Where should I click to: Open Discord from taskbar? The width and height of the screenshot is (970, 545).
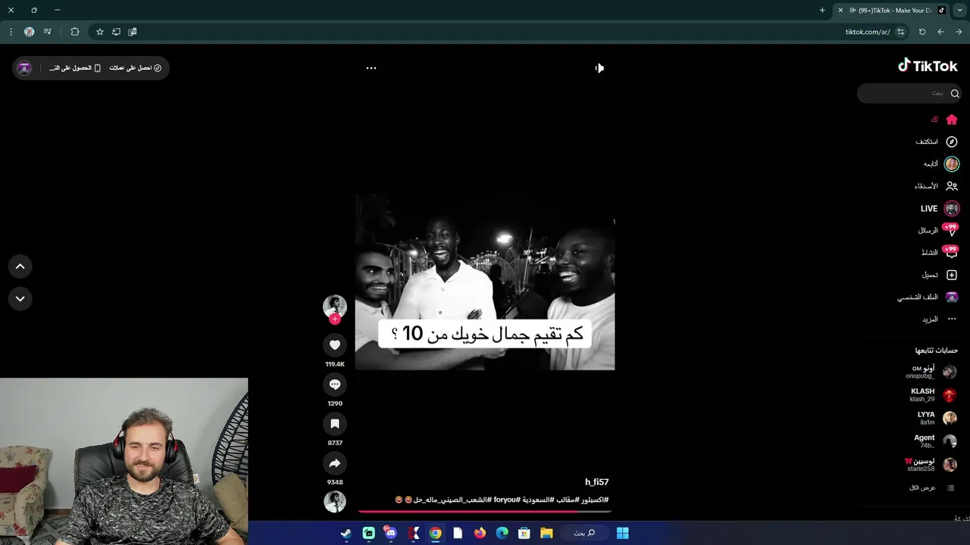point(390,533)
